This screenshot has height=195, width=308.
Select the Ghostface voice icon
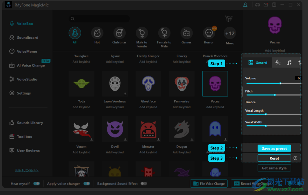pos(148,84)
